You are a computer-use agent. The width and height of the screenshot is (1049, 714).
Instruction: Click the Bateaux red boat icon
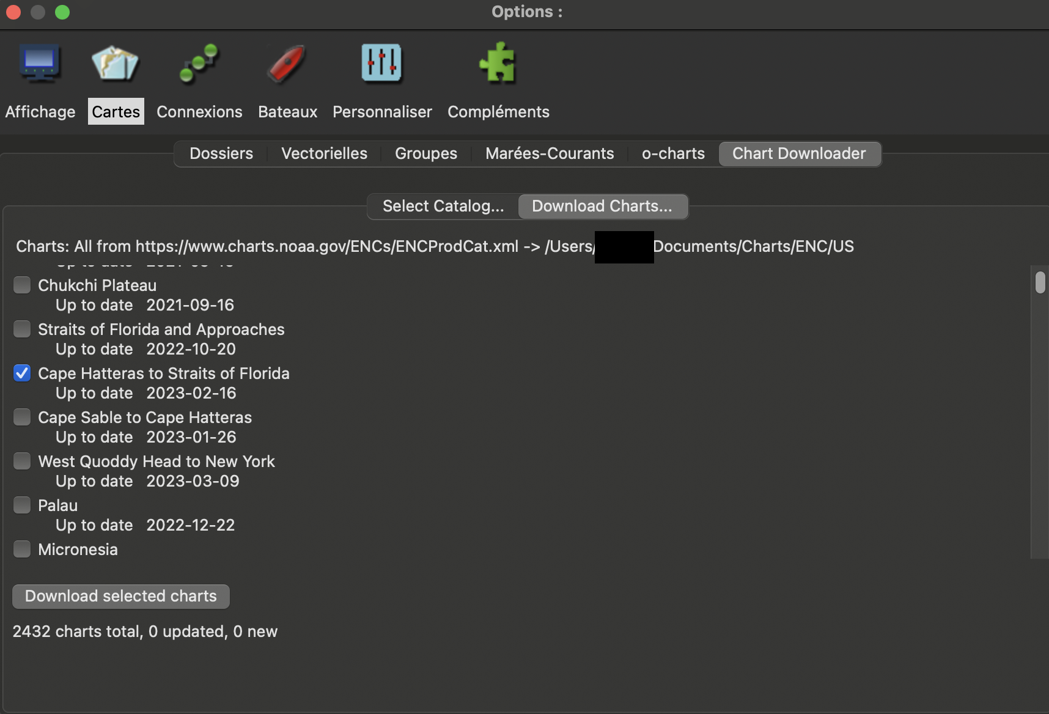pyautogui.click(x=286, y=63)
